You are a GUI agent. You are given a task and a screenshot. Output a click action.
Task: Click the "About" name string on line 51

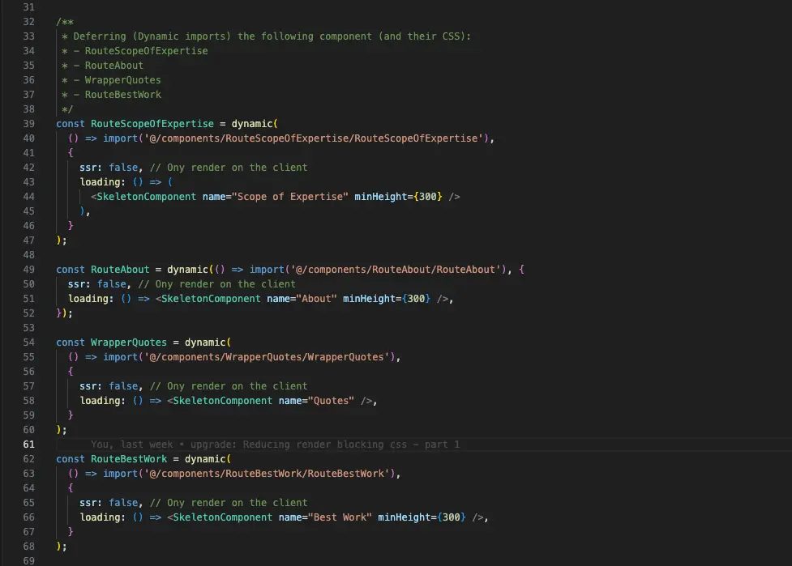(316, 299)
